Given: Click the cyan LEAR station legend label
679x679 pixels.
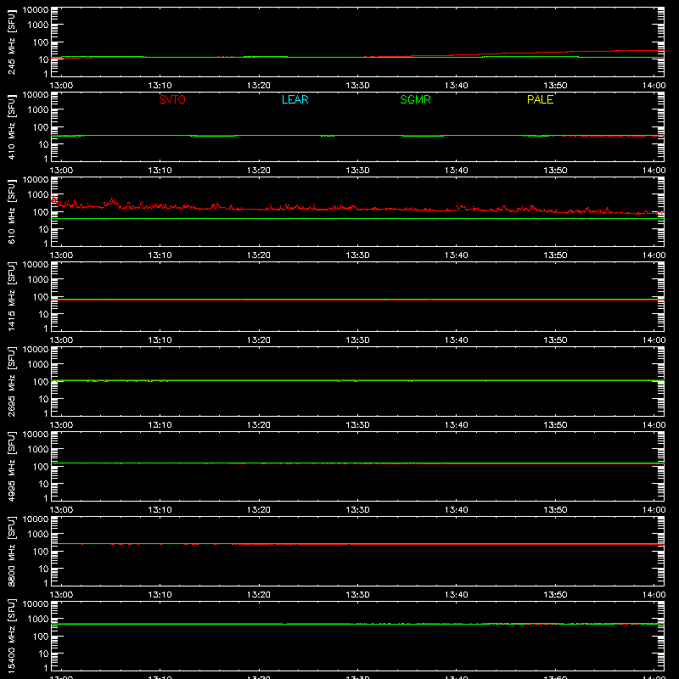Looking at the screenshot, I should click(295, 99).
